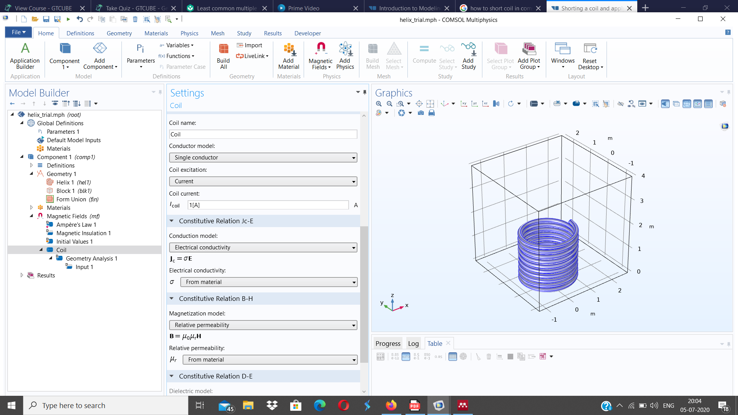
Task: Switch to the Log tab
Action: click(x=413, y=344)
